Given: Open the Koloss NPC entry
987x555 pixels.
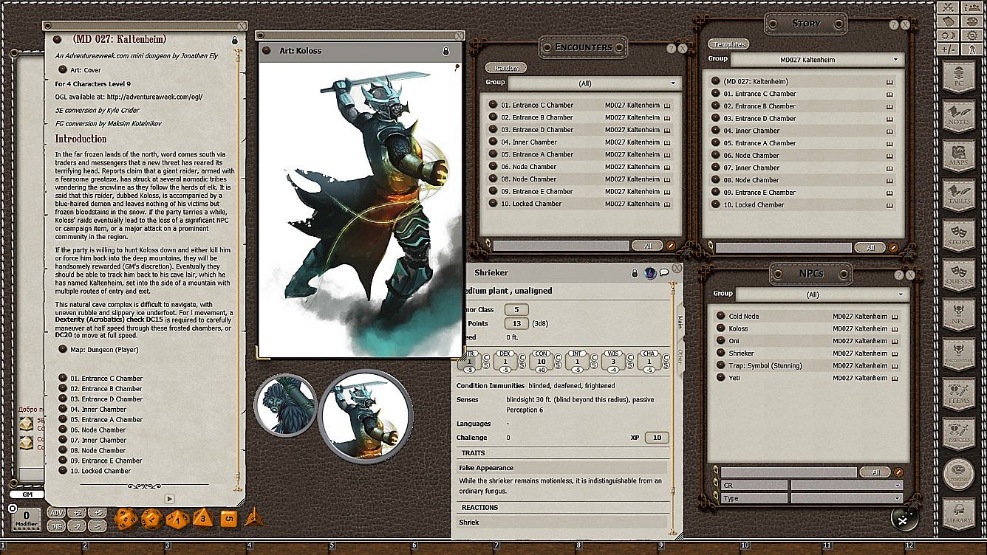Looking at the screenshot, I should 738,328.
